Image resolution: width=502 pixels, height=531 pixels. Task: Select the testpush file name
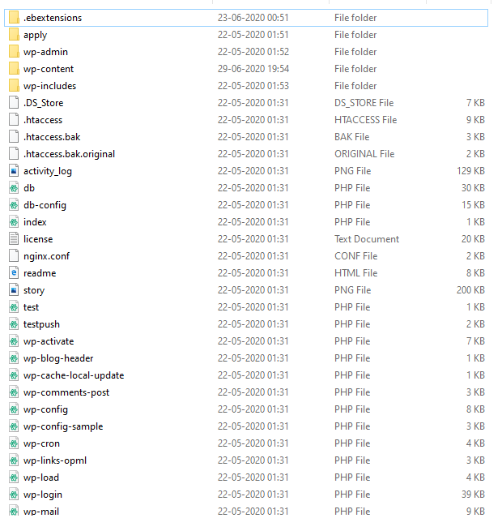(41, 324)
